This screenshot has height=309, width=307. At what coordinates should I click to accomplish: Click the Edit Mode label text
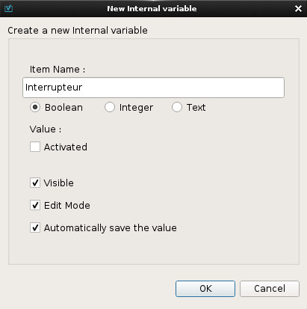(67, 205)
